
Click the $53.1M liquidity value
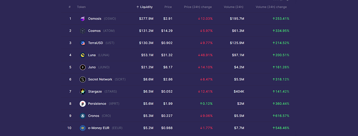(147, 55)
